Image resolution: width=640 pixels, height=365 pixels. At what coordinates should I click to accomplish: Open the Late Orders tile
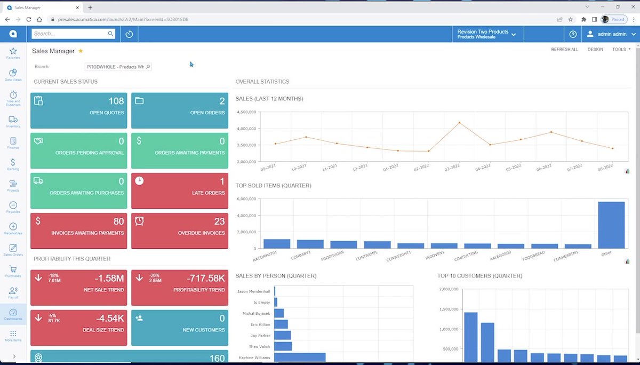coord(180,191)
